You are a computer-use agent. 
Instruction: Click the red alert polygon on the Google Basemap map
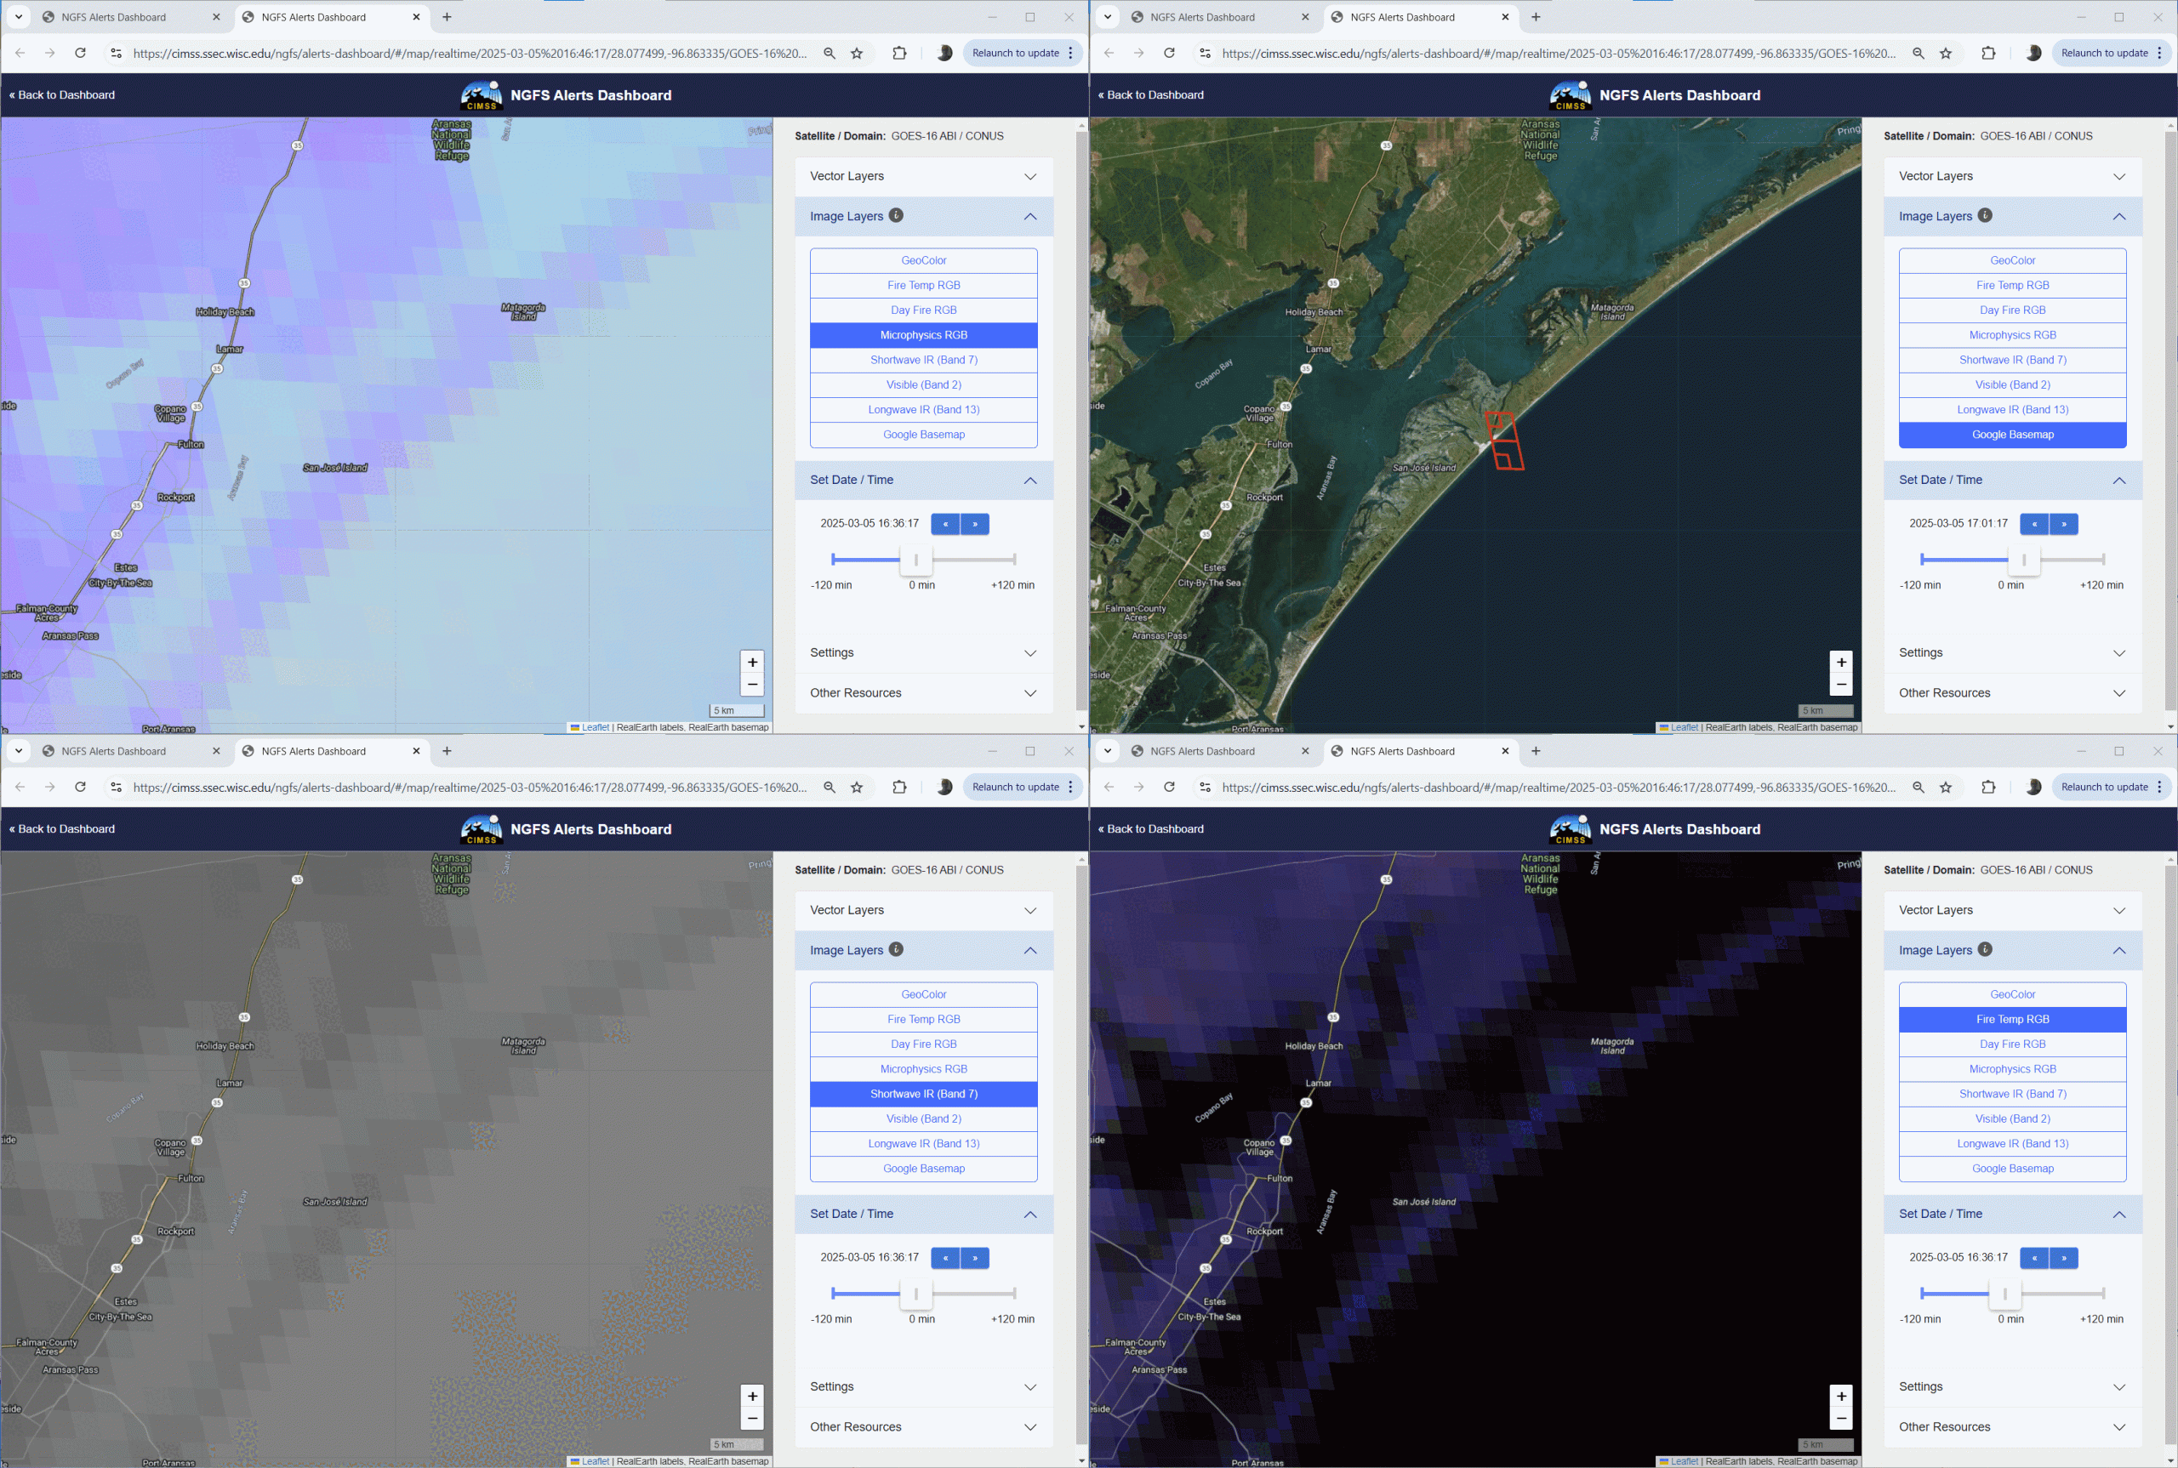click(x=1504, y=441)
